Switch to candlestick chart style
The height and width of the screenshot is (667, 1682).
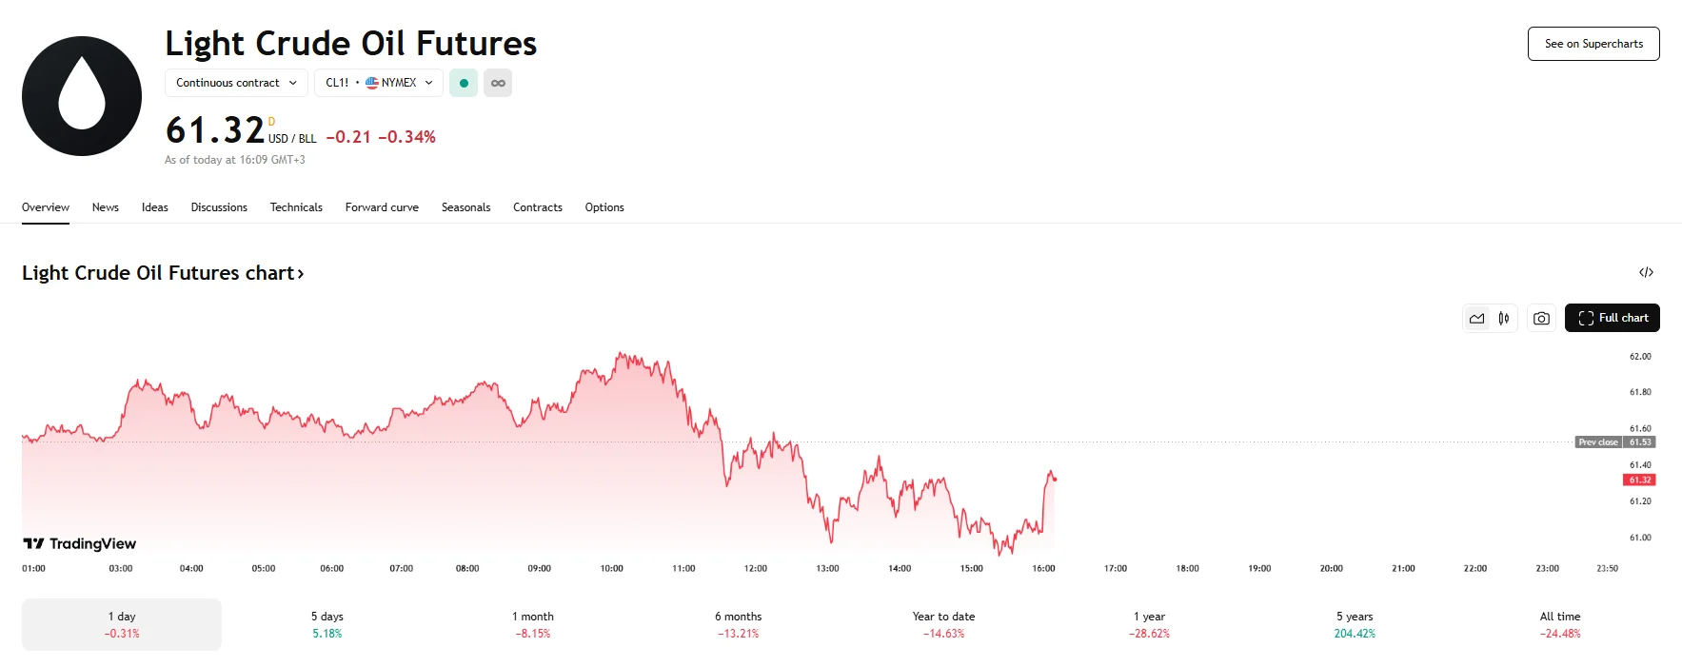(x=1504, y=319)
